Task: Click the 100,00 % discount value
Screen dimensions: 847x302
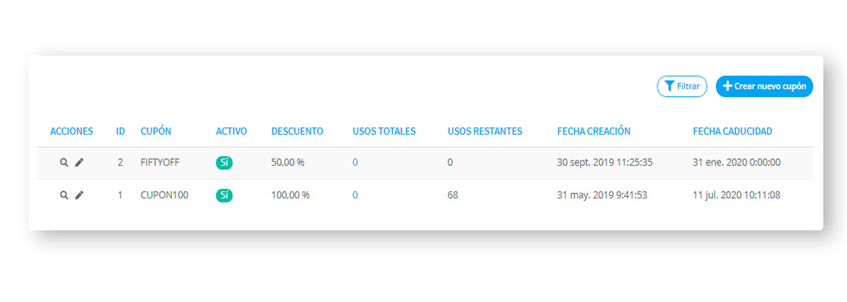Action: (290, 196)
